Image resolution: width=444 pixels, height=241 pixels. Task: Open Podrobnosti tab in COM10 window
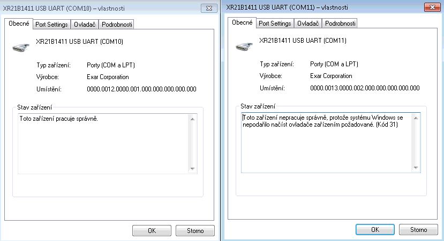(x=117, y=25)
